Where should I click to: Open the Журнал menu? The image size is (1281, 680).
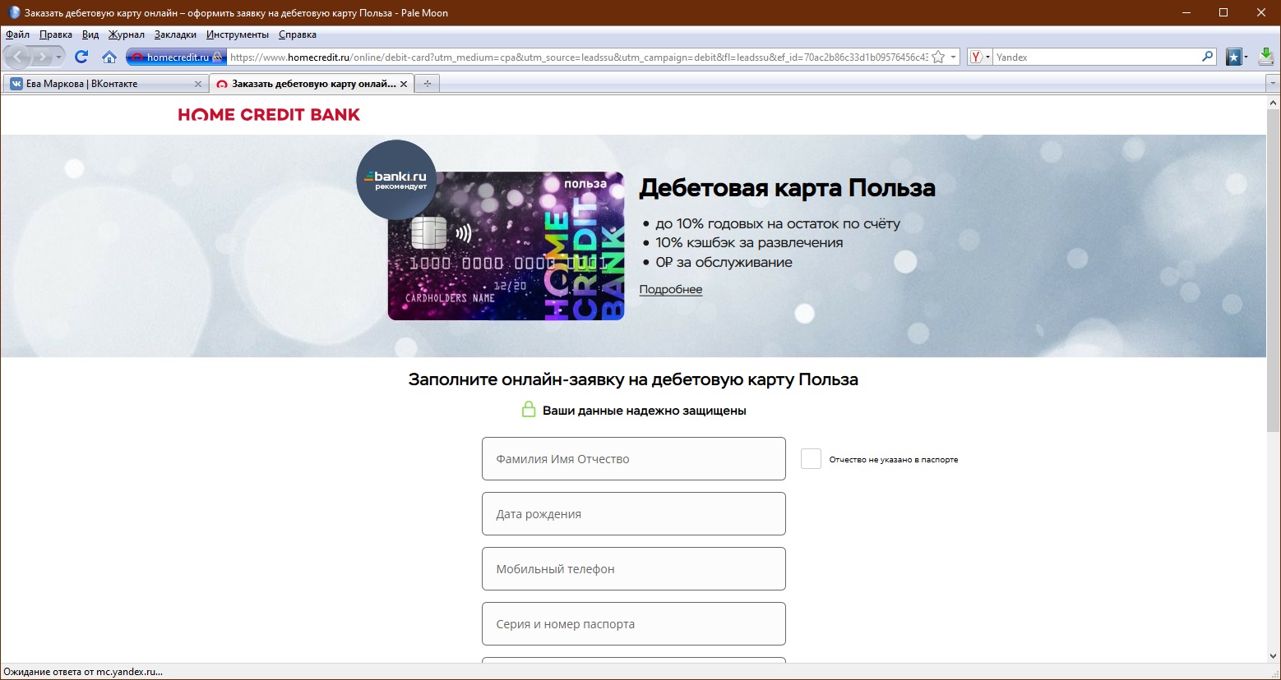tap(127, 34)
